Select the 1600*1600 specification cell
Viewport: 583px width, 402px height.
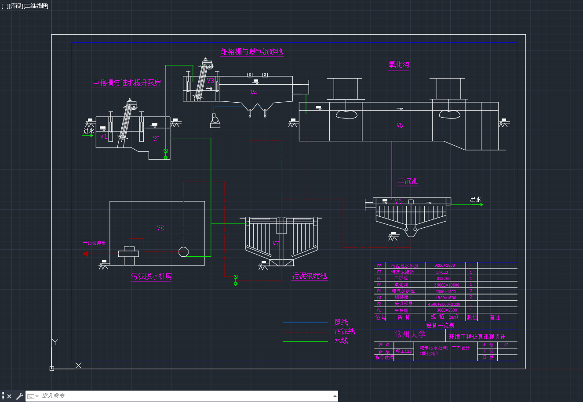coord(446,298)
